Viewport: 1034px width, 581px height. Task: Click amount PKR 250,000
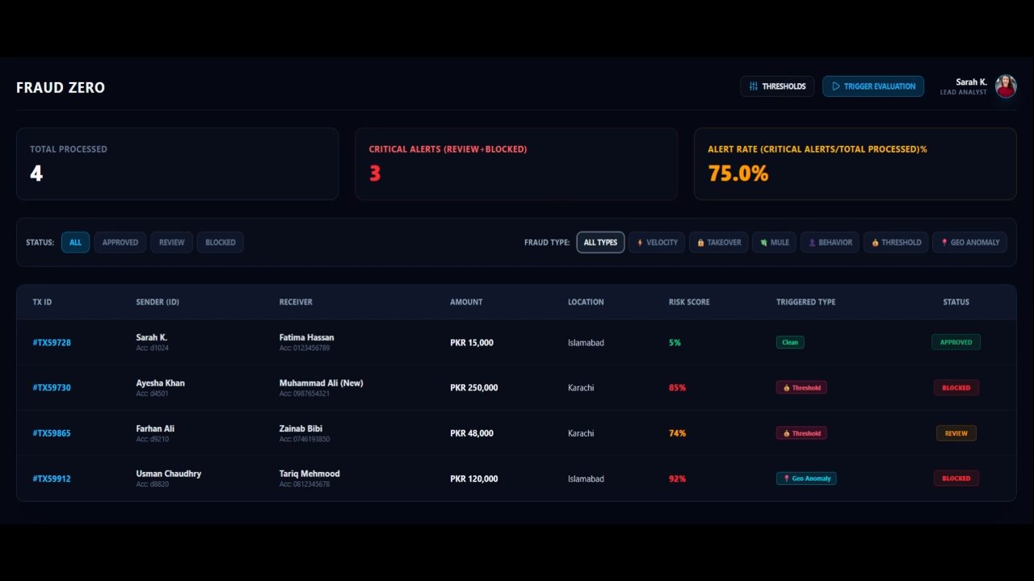pos(473,388)
